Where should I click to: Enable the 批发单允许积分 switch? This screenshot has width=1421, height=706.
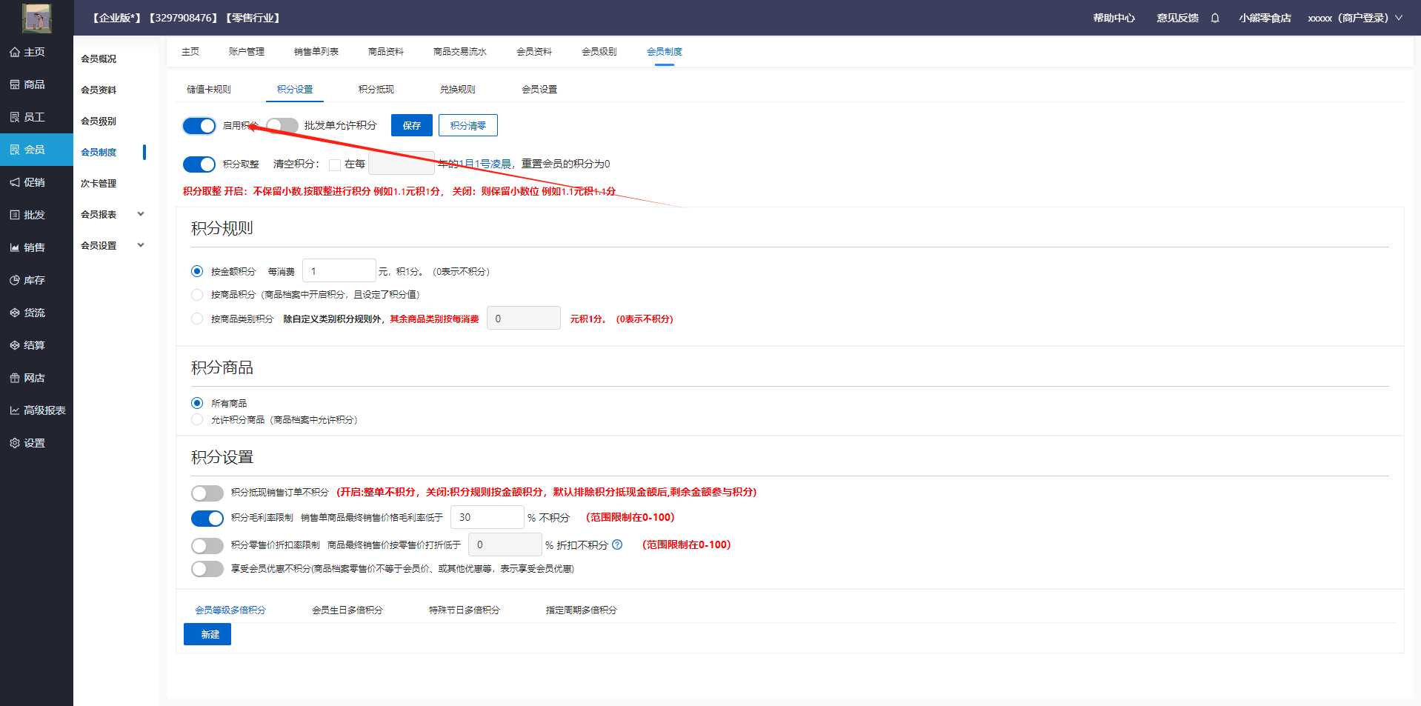click(282, 126)
